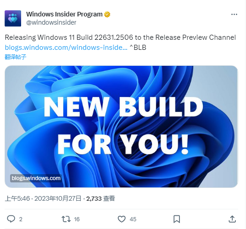The height and width of the screenshot is (229, 246).
Task: Open the blogs.windows.com/windows-inside... link
Action: 66,48
